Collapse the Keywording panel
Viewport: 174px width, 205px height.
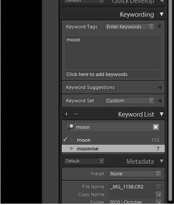click(161, 14)
